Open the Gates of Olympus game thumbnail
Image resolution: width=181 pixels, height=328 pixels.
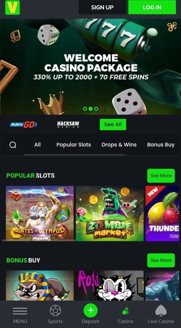(x=40, y=213)
